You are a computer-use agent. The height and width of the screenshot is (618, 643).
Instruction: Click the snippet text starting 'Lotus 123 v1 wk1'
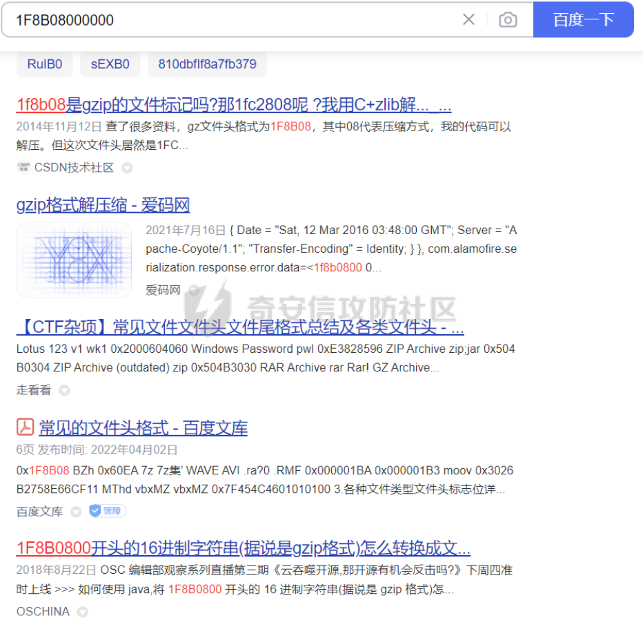click(x=266, y=358)
